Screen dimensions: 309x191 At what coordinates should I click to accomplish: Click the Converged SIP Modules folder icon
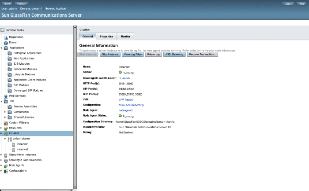pyautogui.click(x=10, y=90)
